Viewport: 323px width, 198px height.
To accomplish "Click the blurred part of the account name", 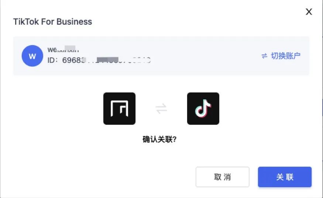I will tap(68, 49).
